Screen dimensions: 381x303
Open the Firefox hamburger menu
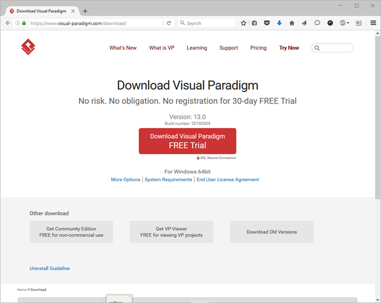[x=373, y=23]
